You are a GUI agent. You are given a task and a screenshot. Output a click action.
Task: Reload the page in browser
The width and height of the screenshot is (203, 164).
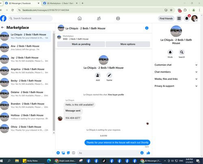pos(13,10)
